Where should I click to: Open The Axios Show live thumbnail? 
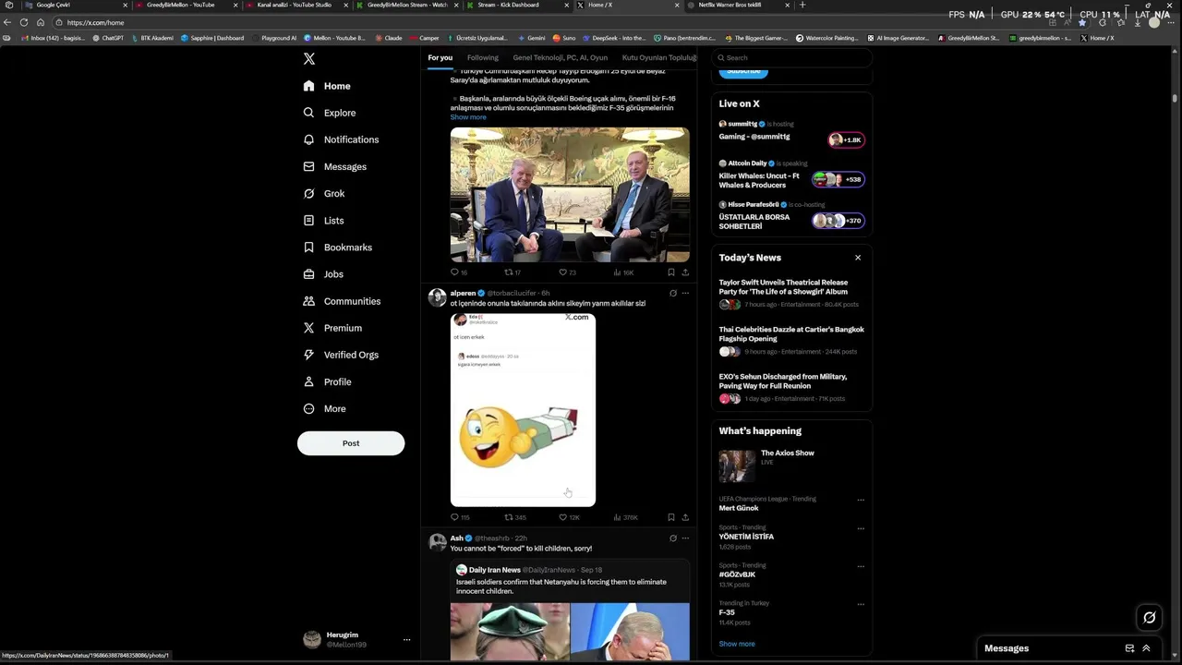point(737,465)
